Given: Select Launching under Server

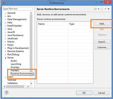Looking at the screenshot, I should pyautogui.click(x=16, y=64).
